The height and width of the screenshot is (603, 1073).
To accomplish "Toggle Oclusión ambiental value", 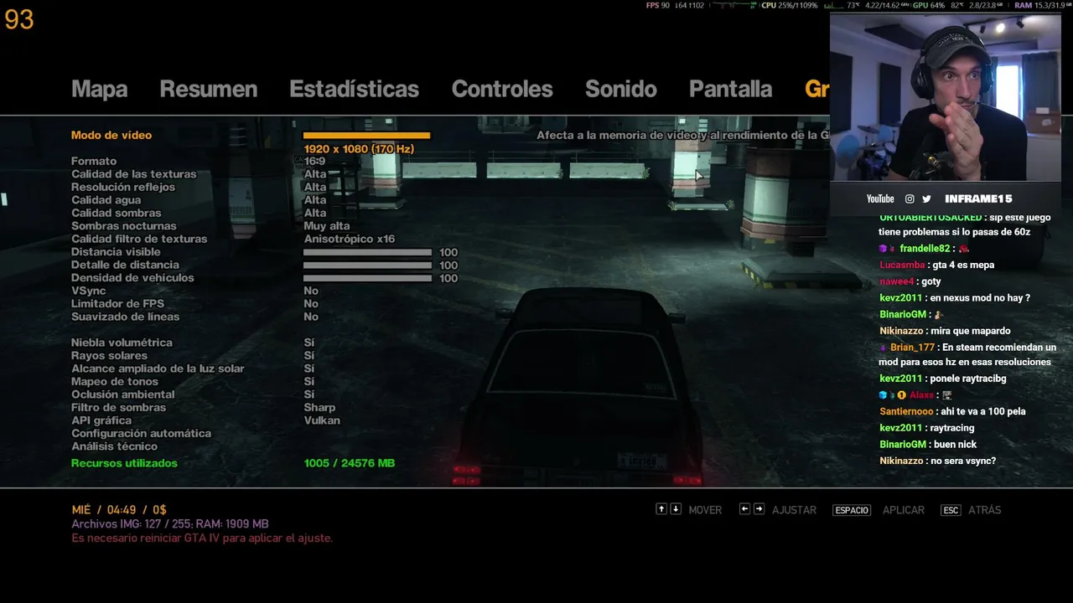I will pos(309,394).
